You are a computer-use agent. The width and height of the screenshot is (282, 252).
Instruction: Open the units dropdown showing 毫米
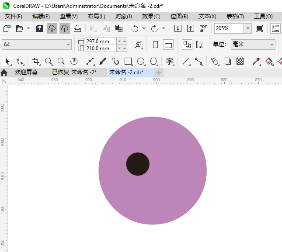click(x=253, y=45)
